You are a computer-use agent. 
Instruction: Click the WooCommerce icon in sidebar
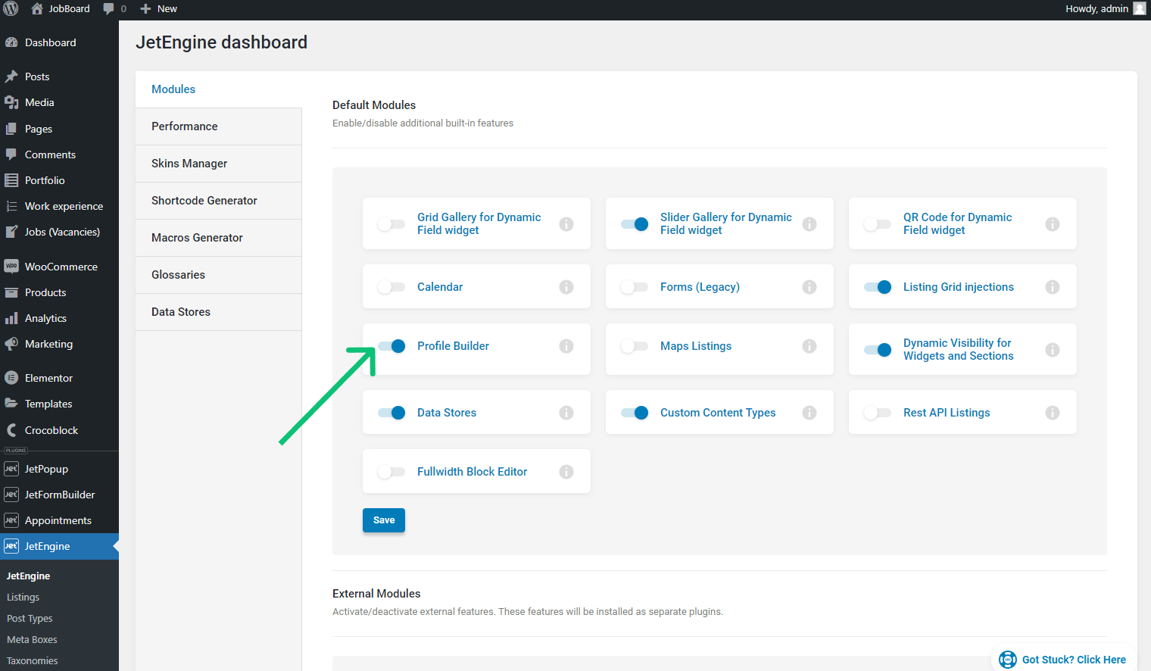click(11, 267)
